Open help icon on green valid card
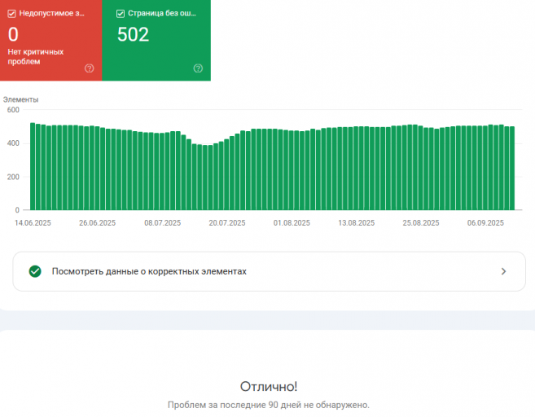This screenshot has width=535, height=417. (198, 68)
